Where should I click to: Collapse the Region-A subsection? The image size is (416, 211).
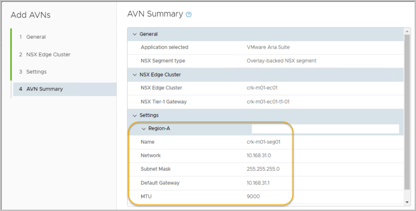click(144, 129)
